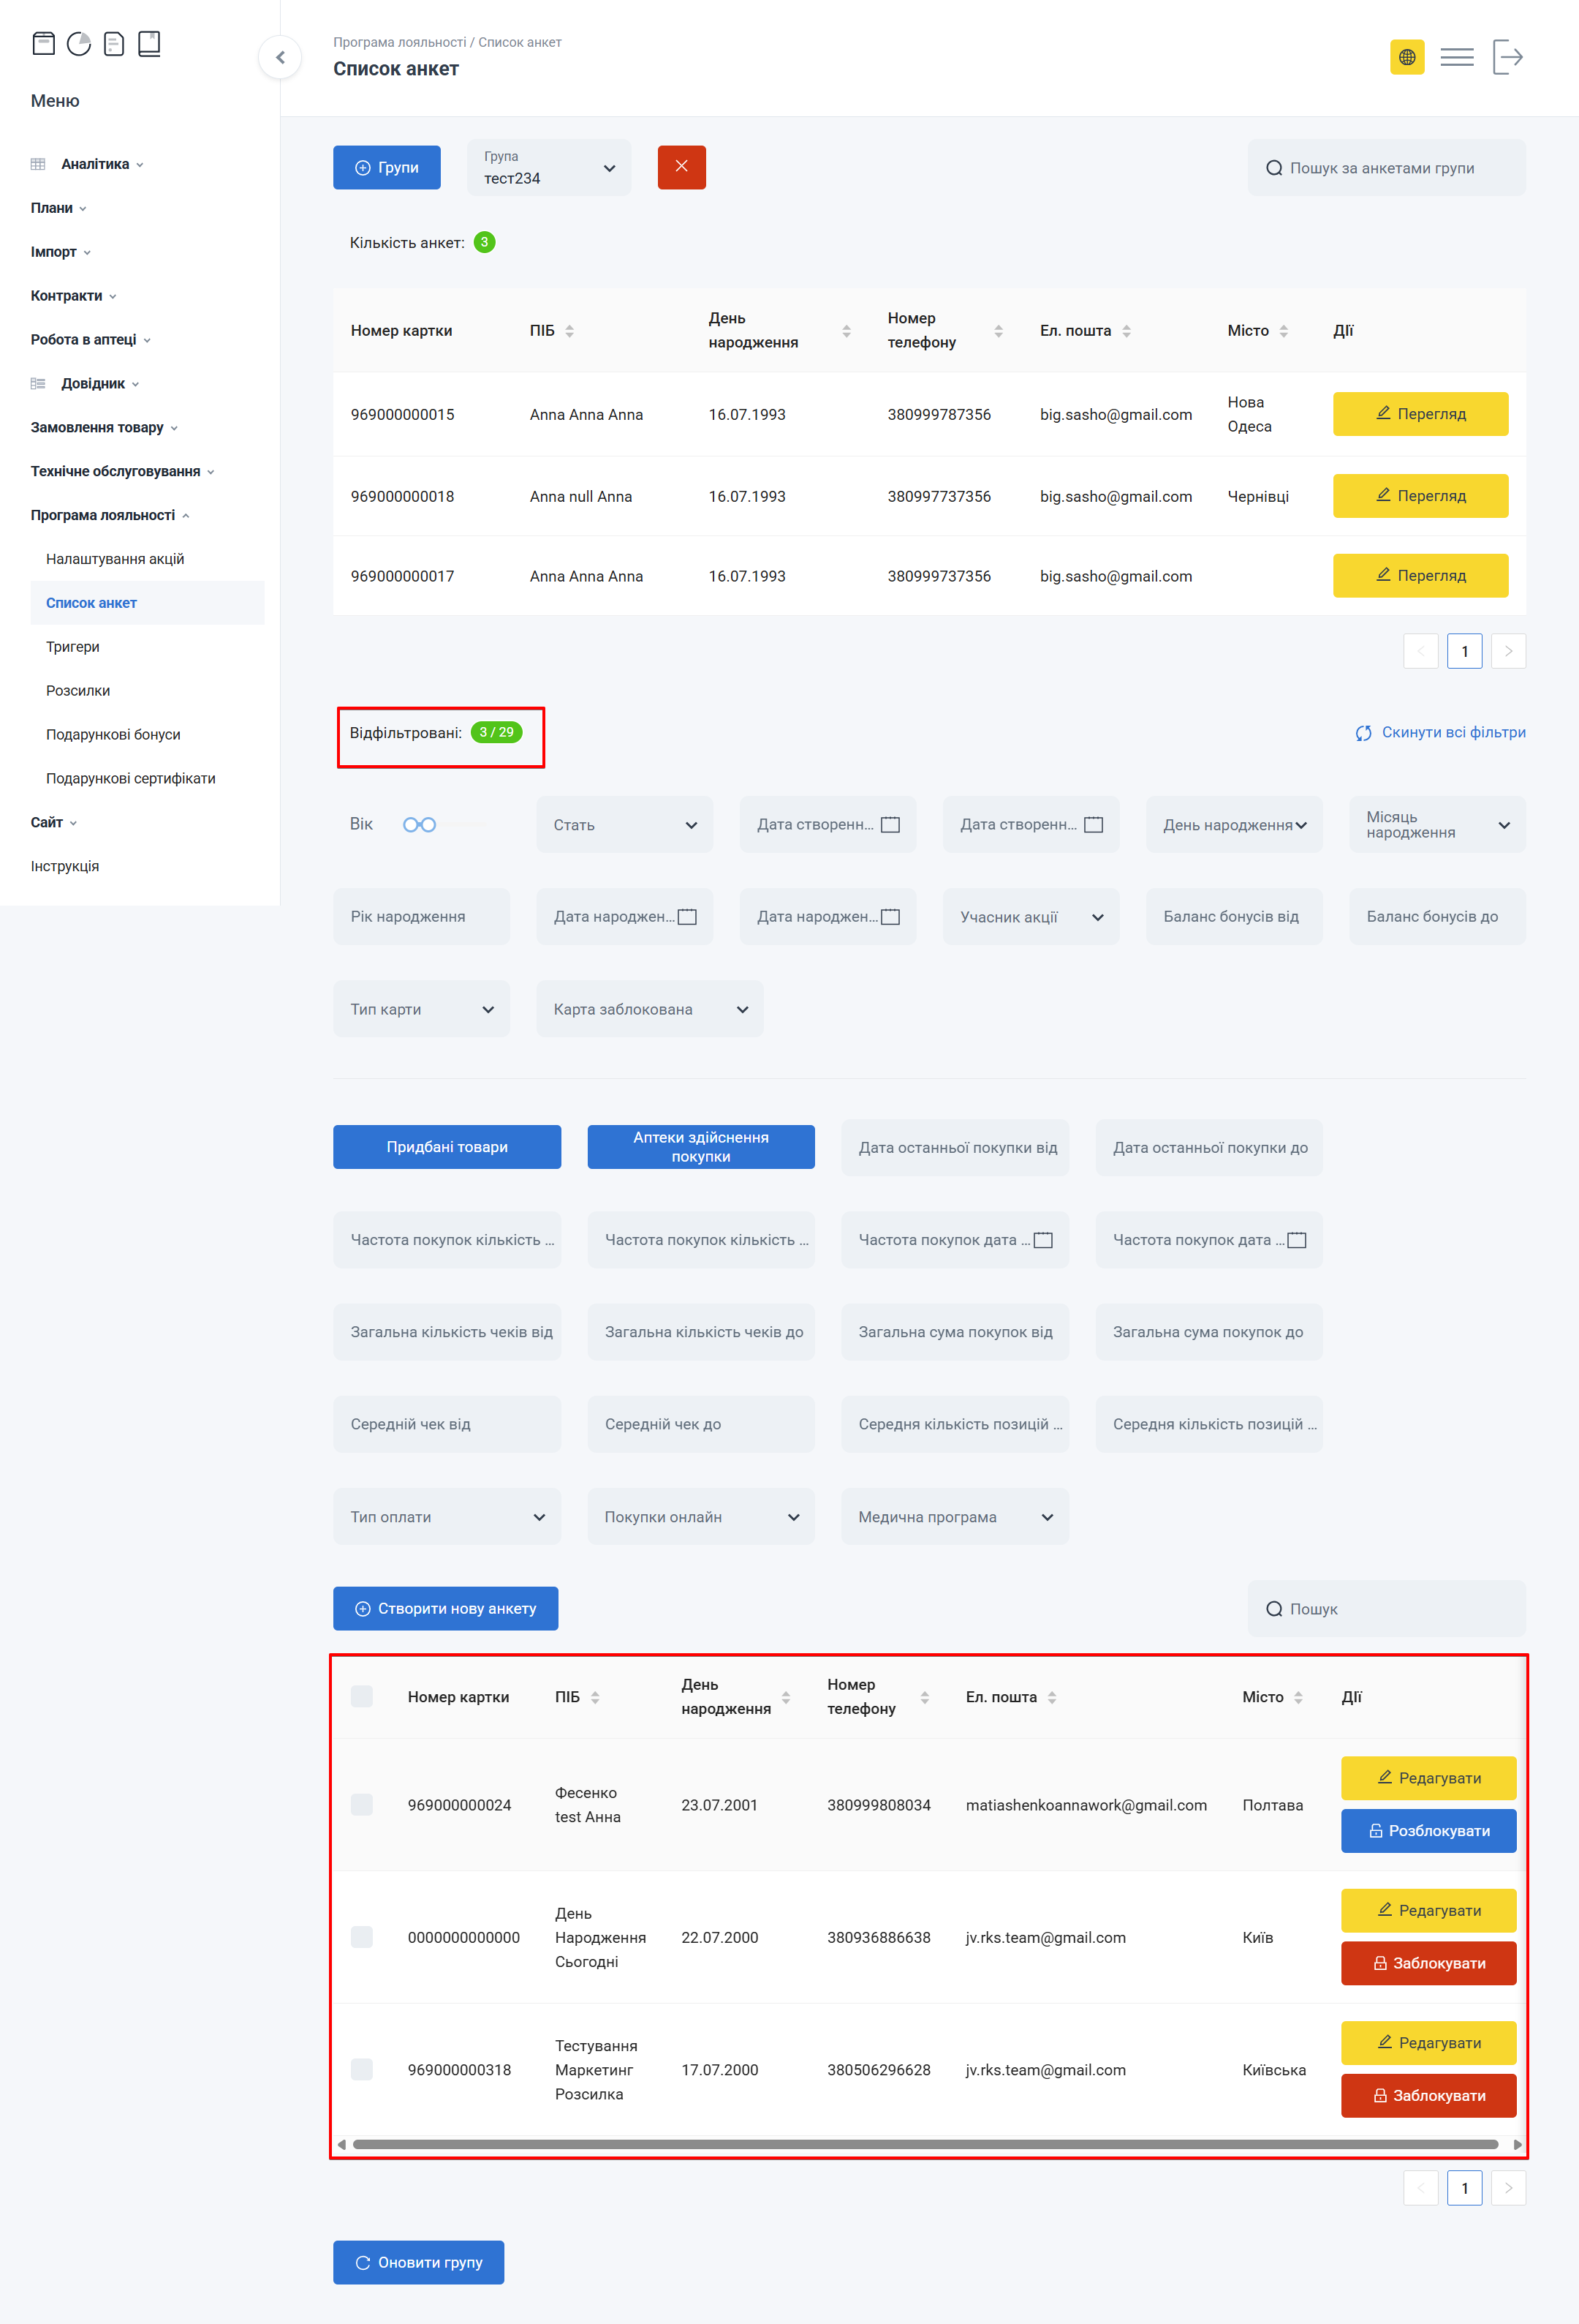This screenshot has height=2324, width=1579.
Task: Open the hamburger menu icon
Action: [1456, 57]
